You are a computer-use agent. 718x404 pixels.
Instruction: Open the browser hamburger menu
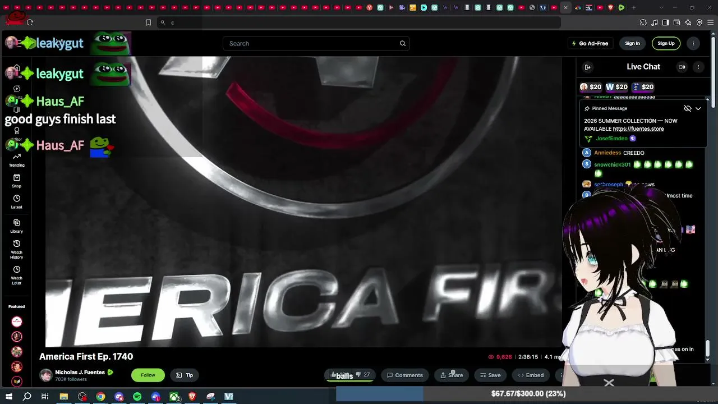click(x=710, y=22)
